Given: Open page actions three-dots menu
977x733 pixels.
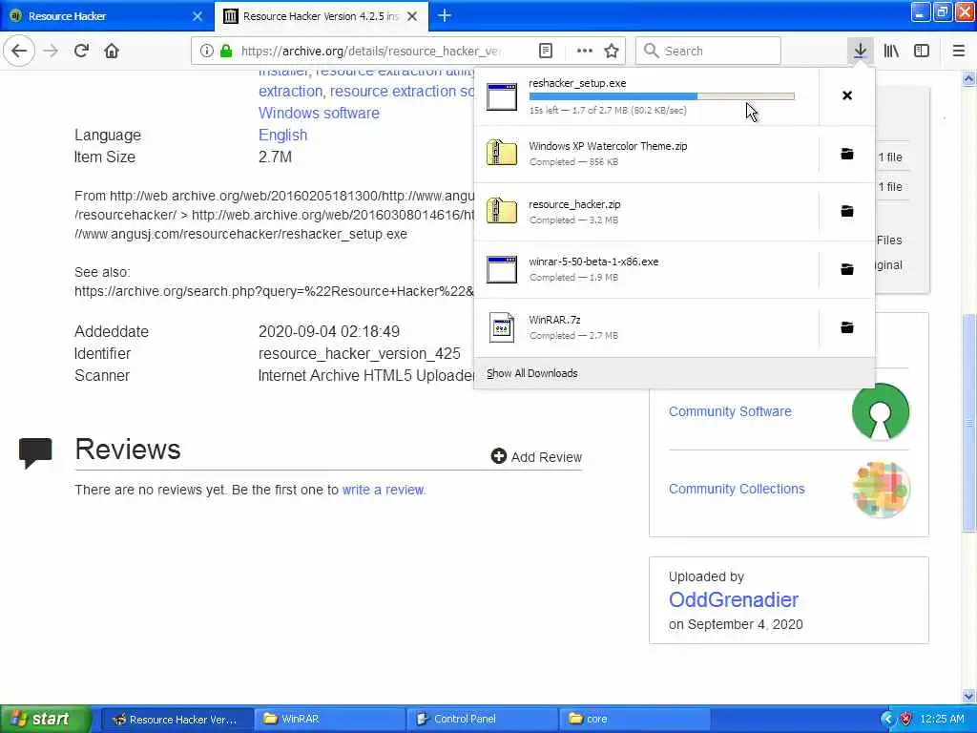Looking at the screenshot, I should (x=585, y=52).
